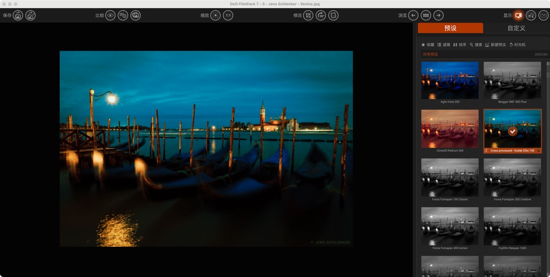This screenshot has width=550, height=277.
Task: Click the Bergger BRF 400 Plus label
Action: click(512, 102)
